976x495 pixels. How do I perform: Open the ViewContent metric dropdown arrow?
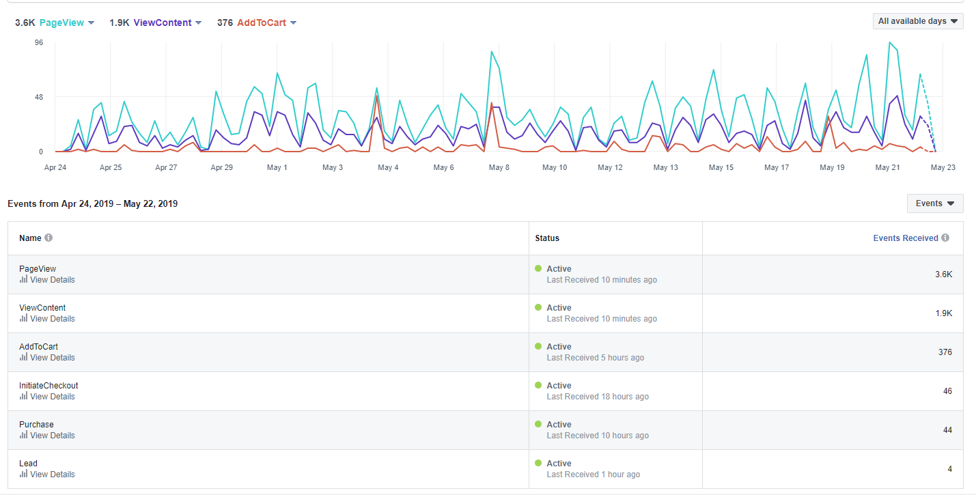[x=199, y=23]
